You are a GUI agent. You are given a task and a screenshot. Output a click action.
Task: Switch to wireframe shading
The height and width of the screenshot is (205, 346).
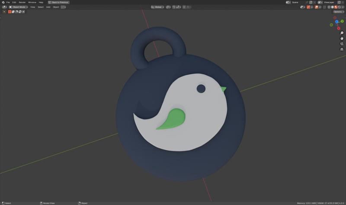(329, 7)
